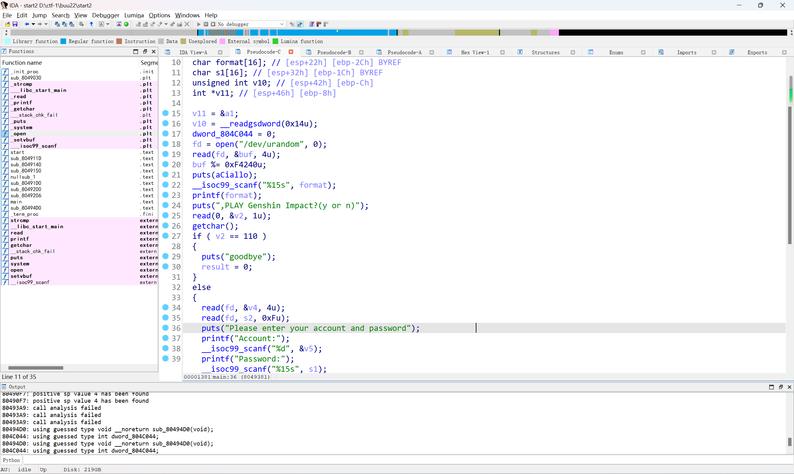Expand the forward navigation history dropdown
Image resolution: width=794 pixels, height=474 pixels.
46,24
